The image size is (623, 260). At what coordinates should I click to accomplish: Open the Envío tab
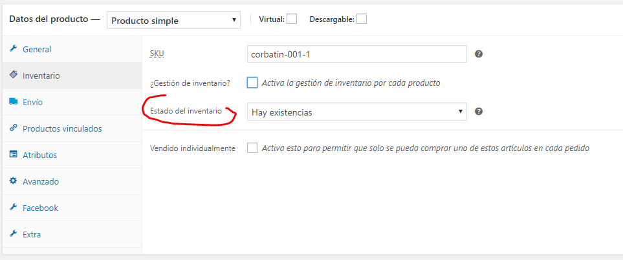coord(32,102)
